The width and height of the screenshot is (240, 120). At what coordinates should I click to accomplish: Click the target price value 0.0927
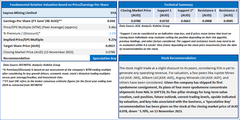pos(110,46)
